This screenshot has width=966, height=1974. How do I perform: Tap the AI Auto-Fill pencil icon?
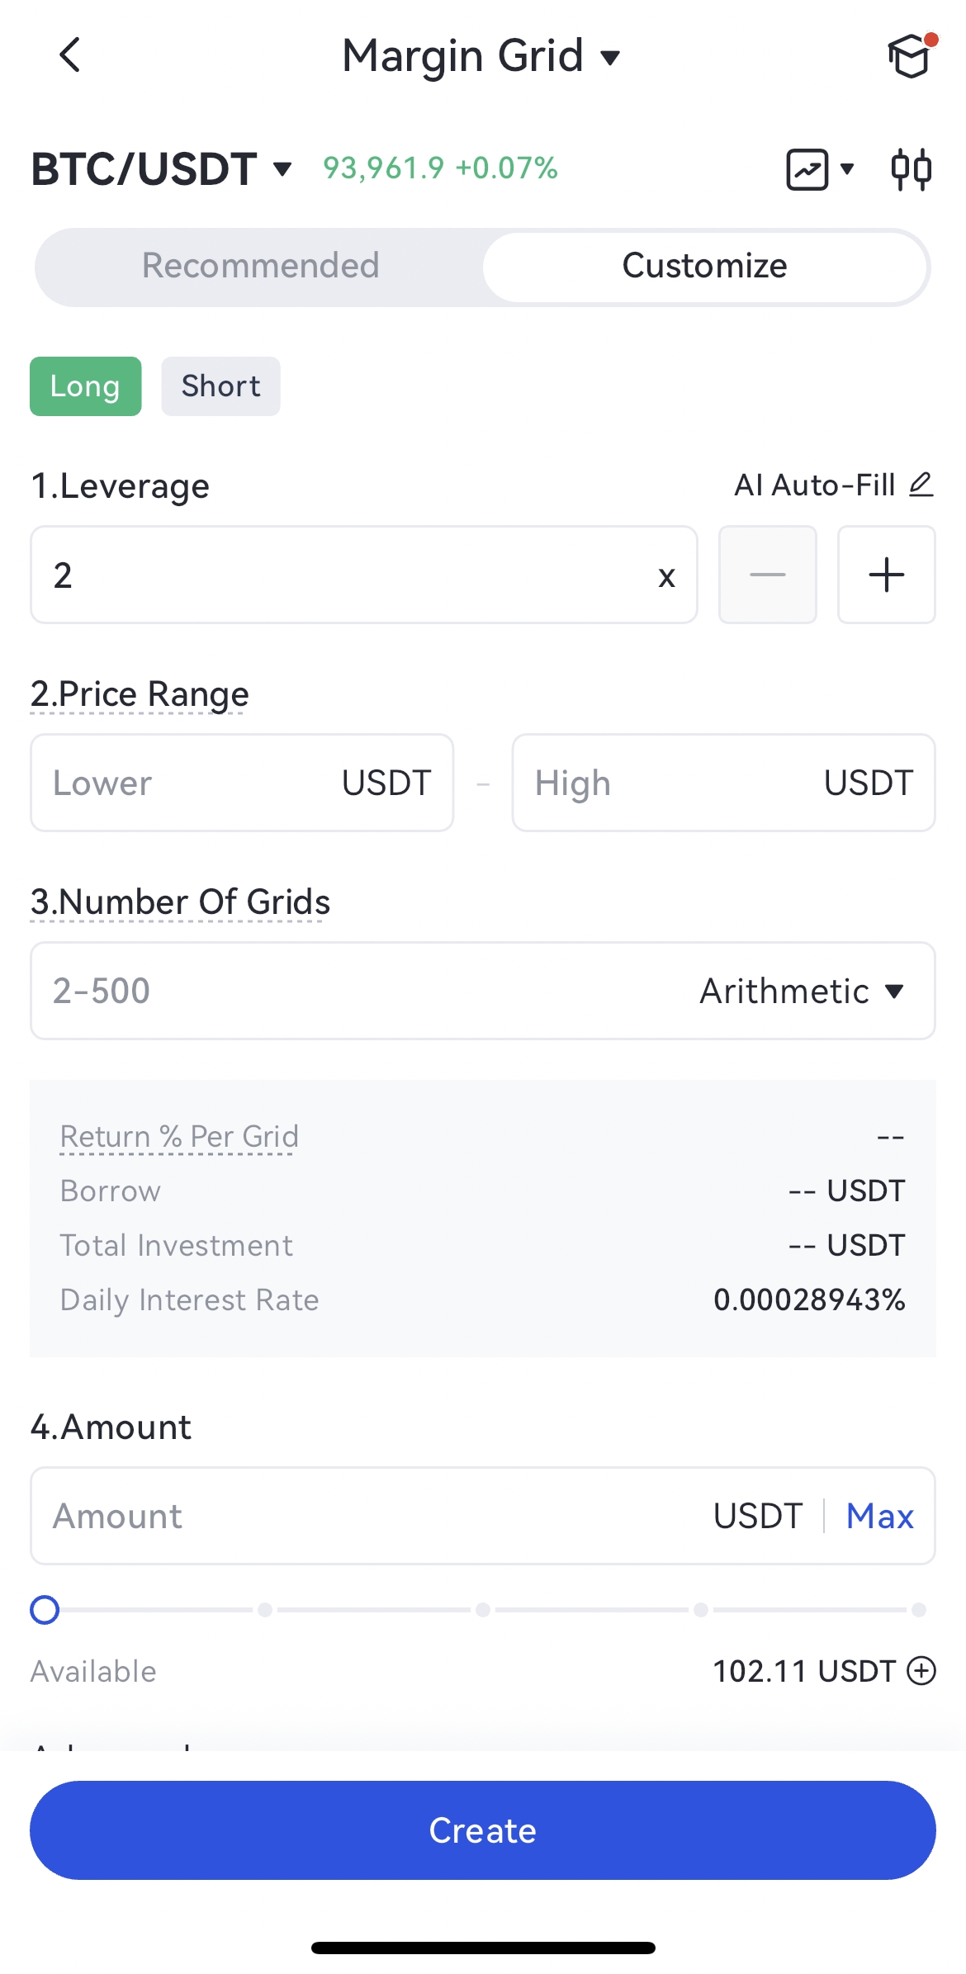coord(921,484)
